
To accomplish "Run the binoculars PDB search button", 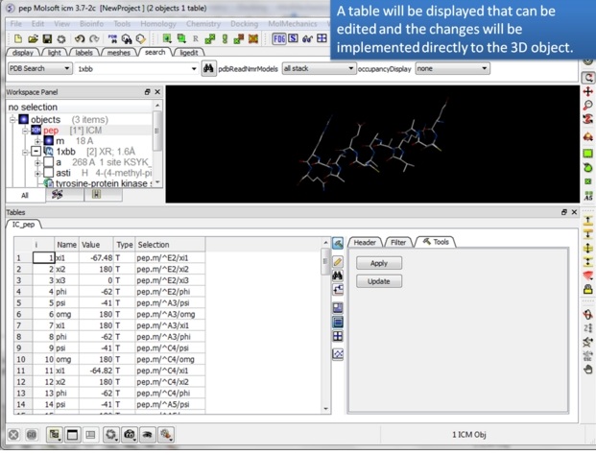I will pyautogui.click(x=208, y=69).
